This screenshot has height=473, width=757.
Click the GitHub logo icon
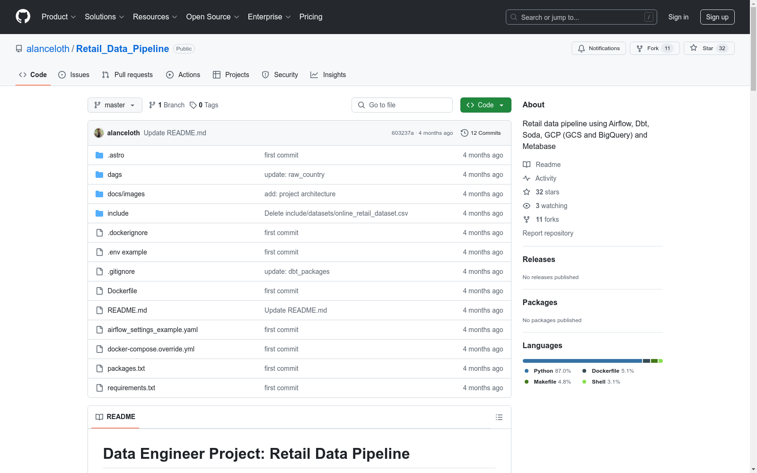tap(23, 17)
